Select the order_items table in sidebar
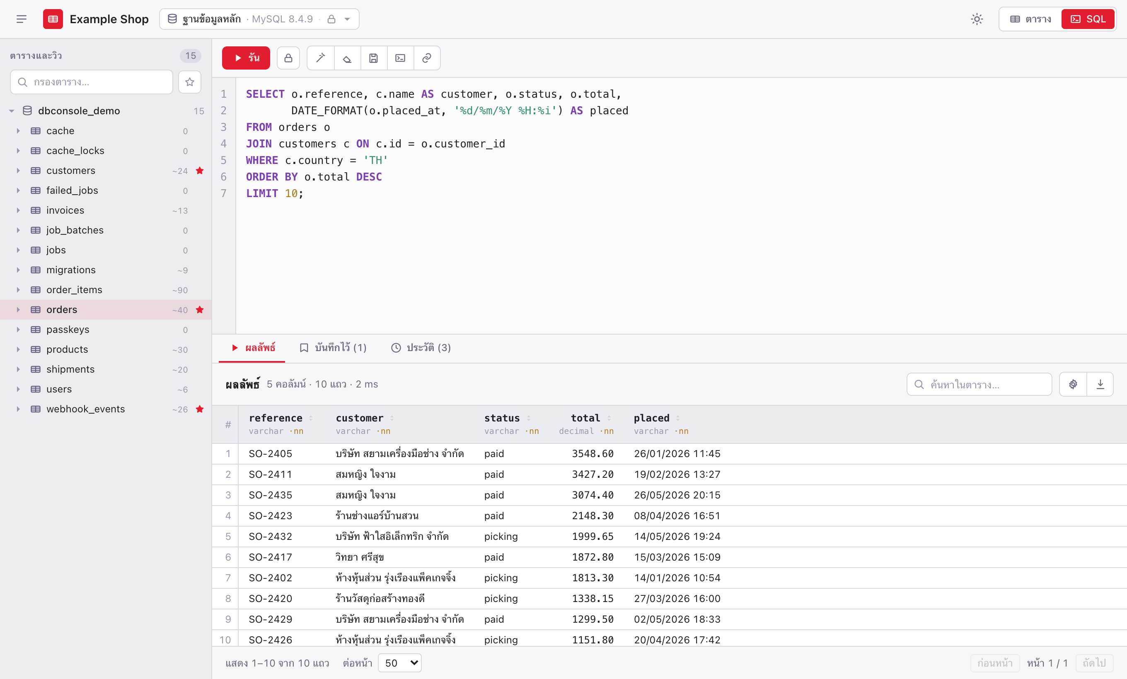 (x=106, y=290)
